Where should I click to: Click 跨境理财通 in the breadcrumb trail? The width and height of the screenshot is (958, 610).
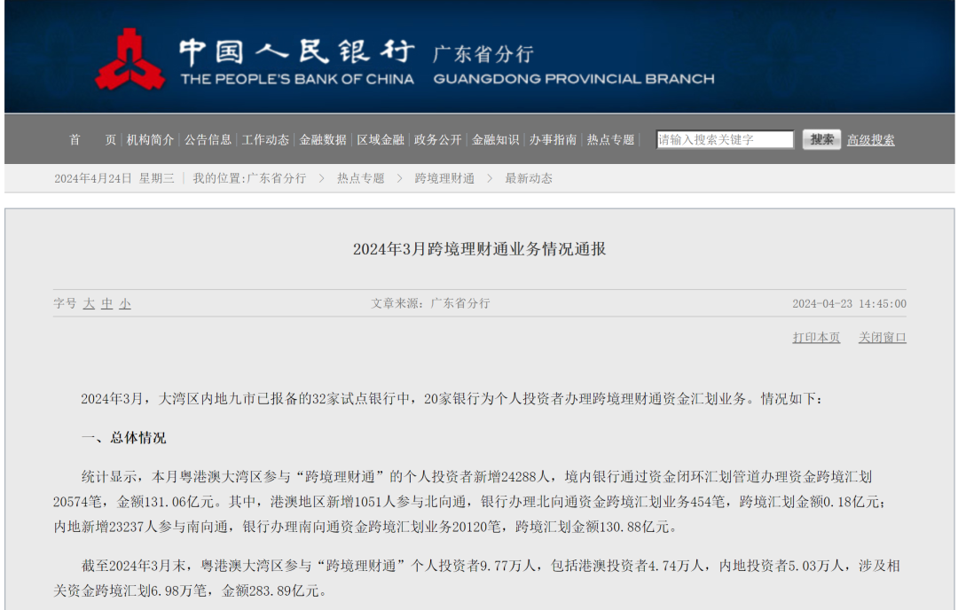pos(444,178)
